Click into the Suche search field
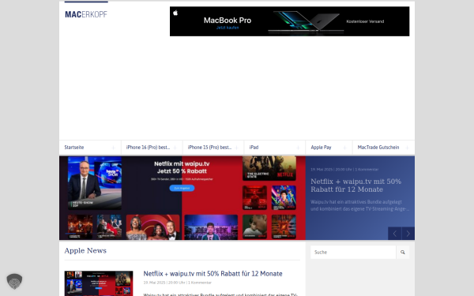474x296 pixels. [353, 253]
